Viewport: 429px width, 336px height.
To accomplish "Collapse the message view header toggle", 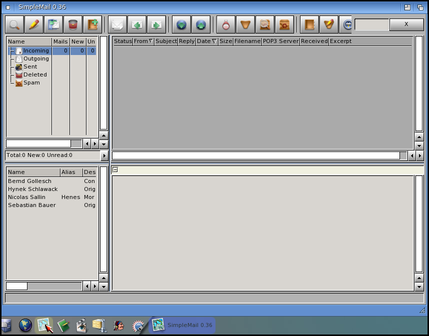I will click(115, 170).
